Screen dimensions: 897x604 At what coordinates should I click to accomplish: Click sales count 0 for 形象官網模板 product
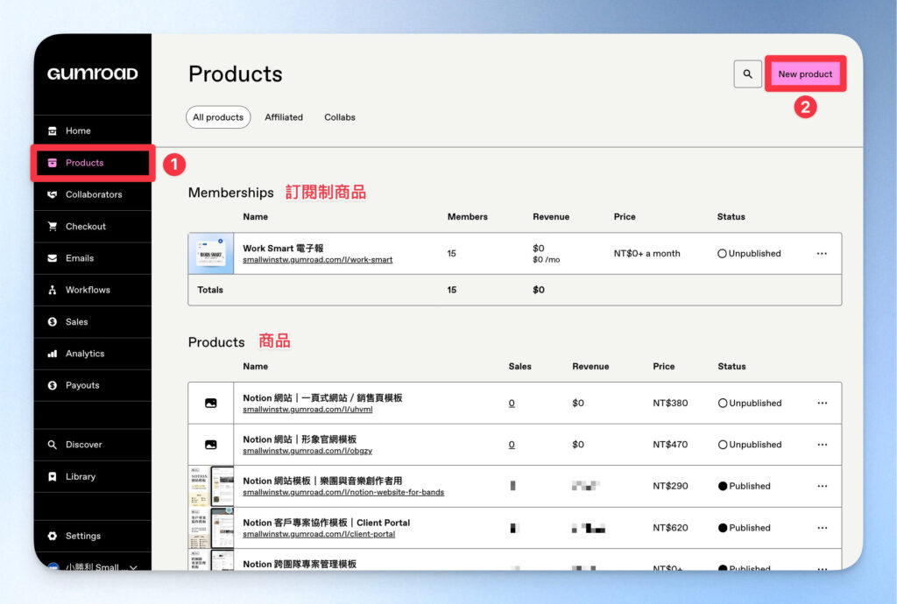click(512, 445)
